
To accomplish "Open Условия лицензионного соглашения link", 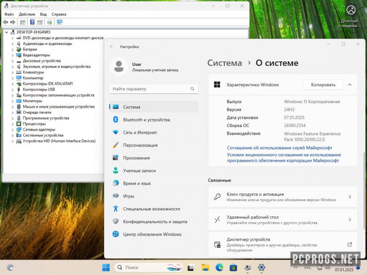I will [284, 158].
